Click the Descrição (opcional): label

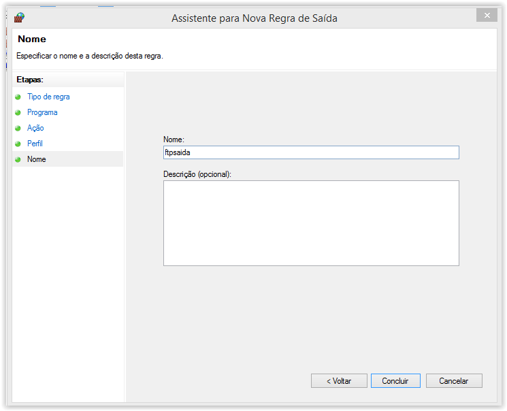pos(197,174)
